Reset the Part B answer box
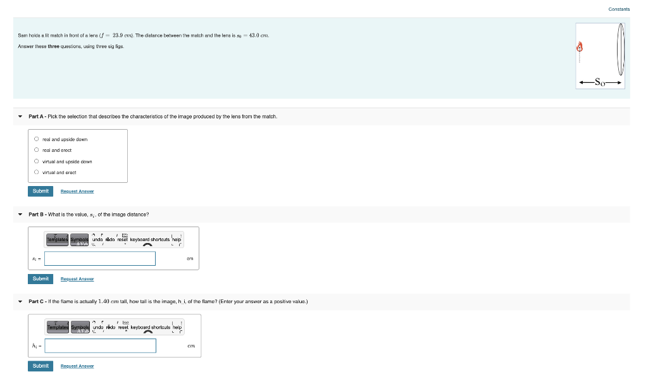Viewport: 648px width, 386px height. tap(124, 240)
